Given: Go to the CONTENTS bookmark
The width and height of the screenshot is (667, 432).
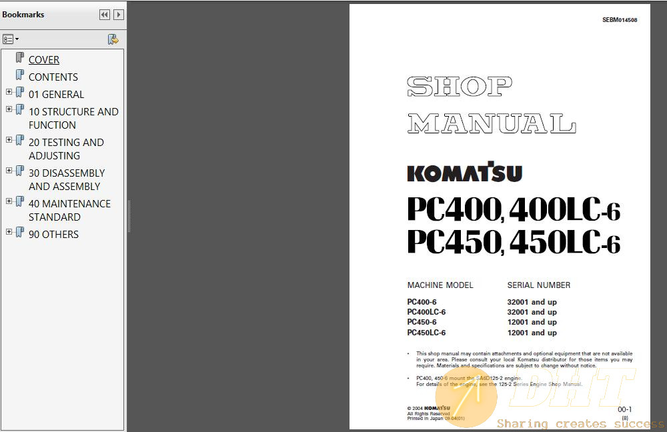Looking at the screenshot, I should point(53,77).
